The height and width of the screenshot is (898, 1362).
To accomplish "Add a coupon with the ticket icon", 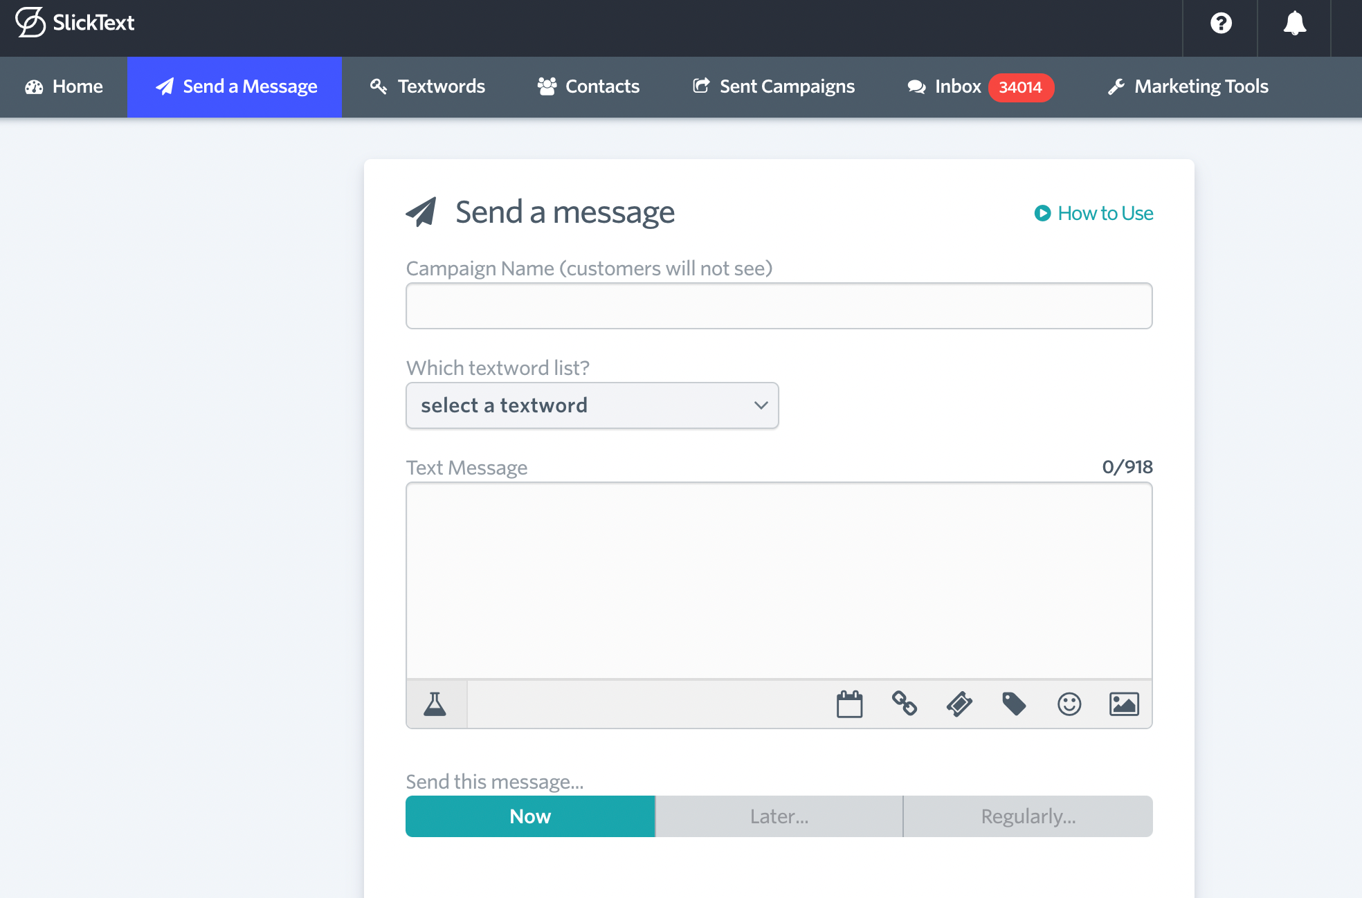I will click(x=959, y=704).
